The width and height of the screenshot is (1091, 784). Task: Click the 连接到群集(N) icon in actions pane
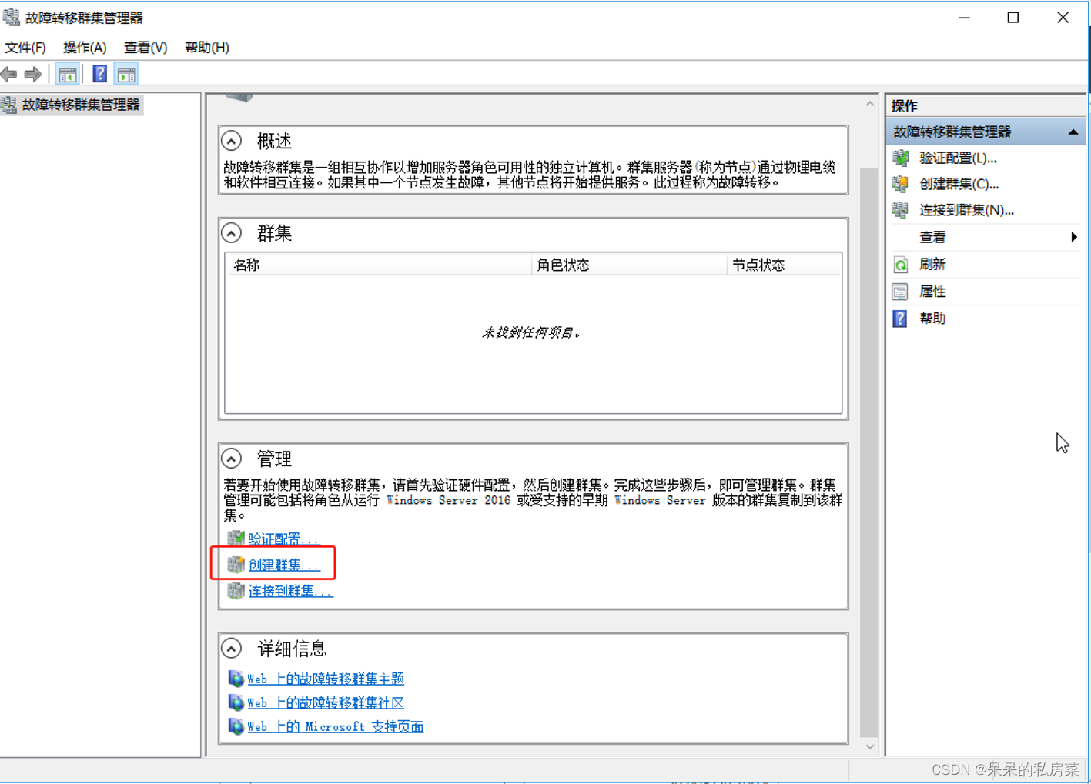(x=901, y=210)
